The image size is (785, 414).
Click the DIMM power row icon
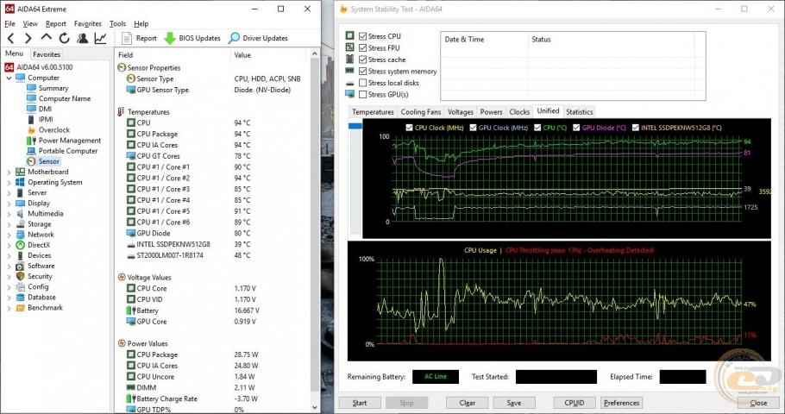point(130,387)
